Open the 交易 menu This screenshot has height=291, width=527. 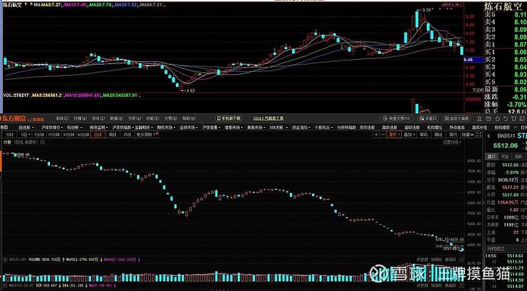171,119
